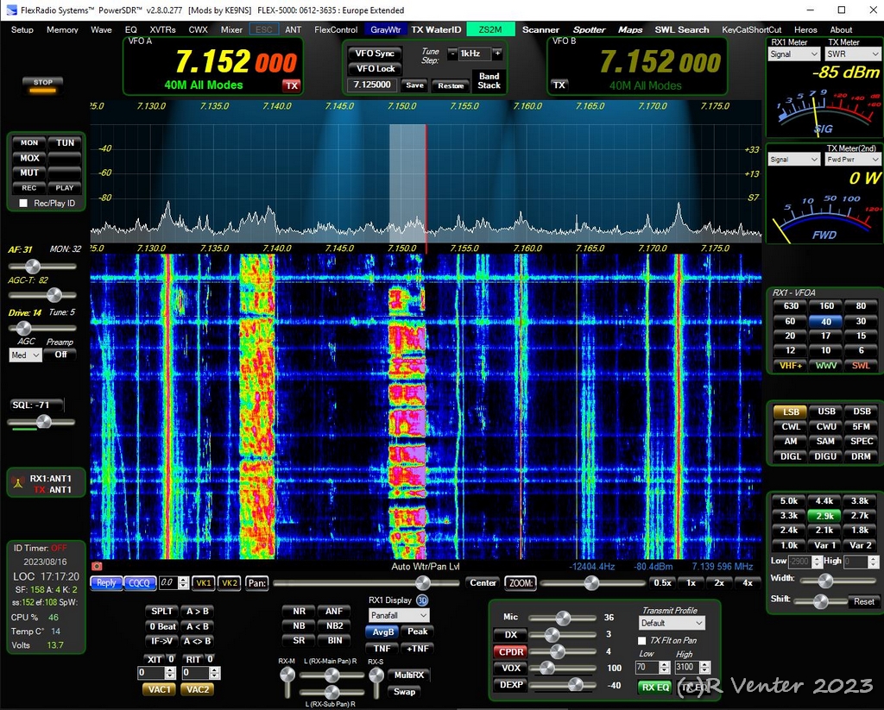
Task: Select the USB mode button
Action: (826, 412)
